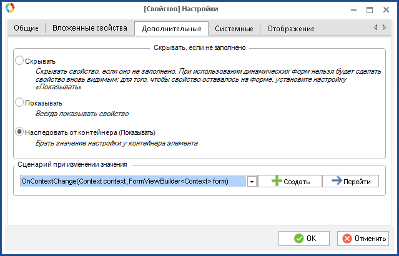Click the green plus icon on Создать
The height and width of the screenshot is (256, 399).
pyautogui.click(x=277, y=181)
